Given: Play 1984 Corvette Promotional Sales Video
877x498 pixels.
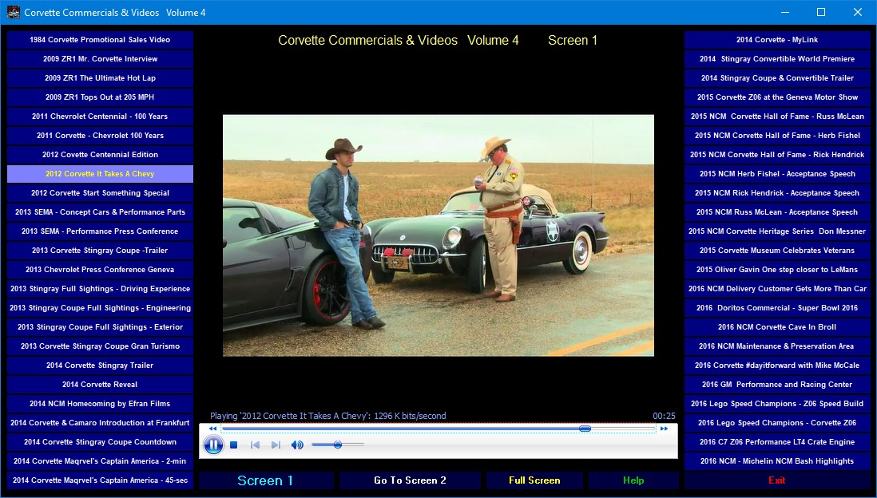Looking at the screenshot, I should [100, 40].
